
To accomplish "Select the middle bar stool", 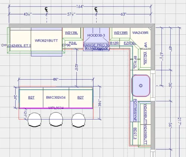I will pos(56,119).
